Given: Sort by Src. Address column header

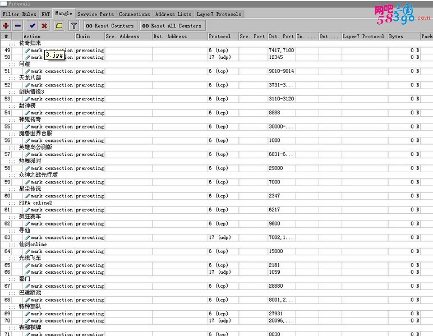Looking at the screenshot, I should pos(128,36).
